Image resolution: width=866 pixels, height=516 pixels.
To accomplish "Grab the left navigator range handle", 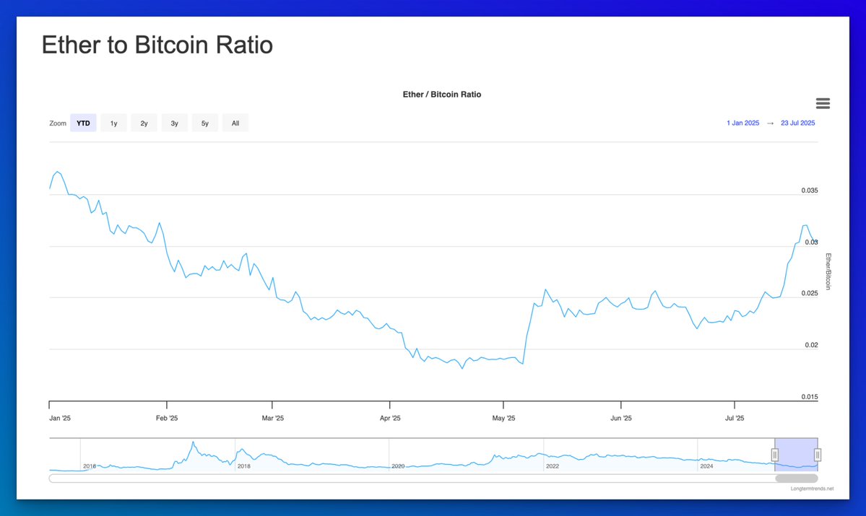I will (775, 455).
